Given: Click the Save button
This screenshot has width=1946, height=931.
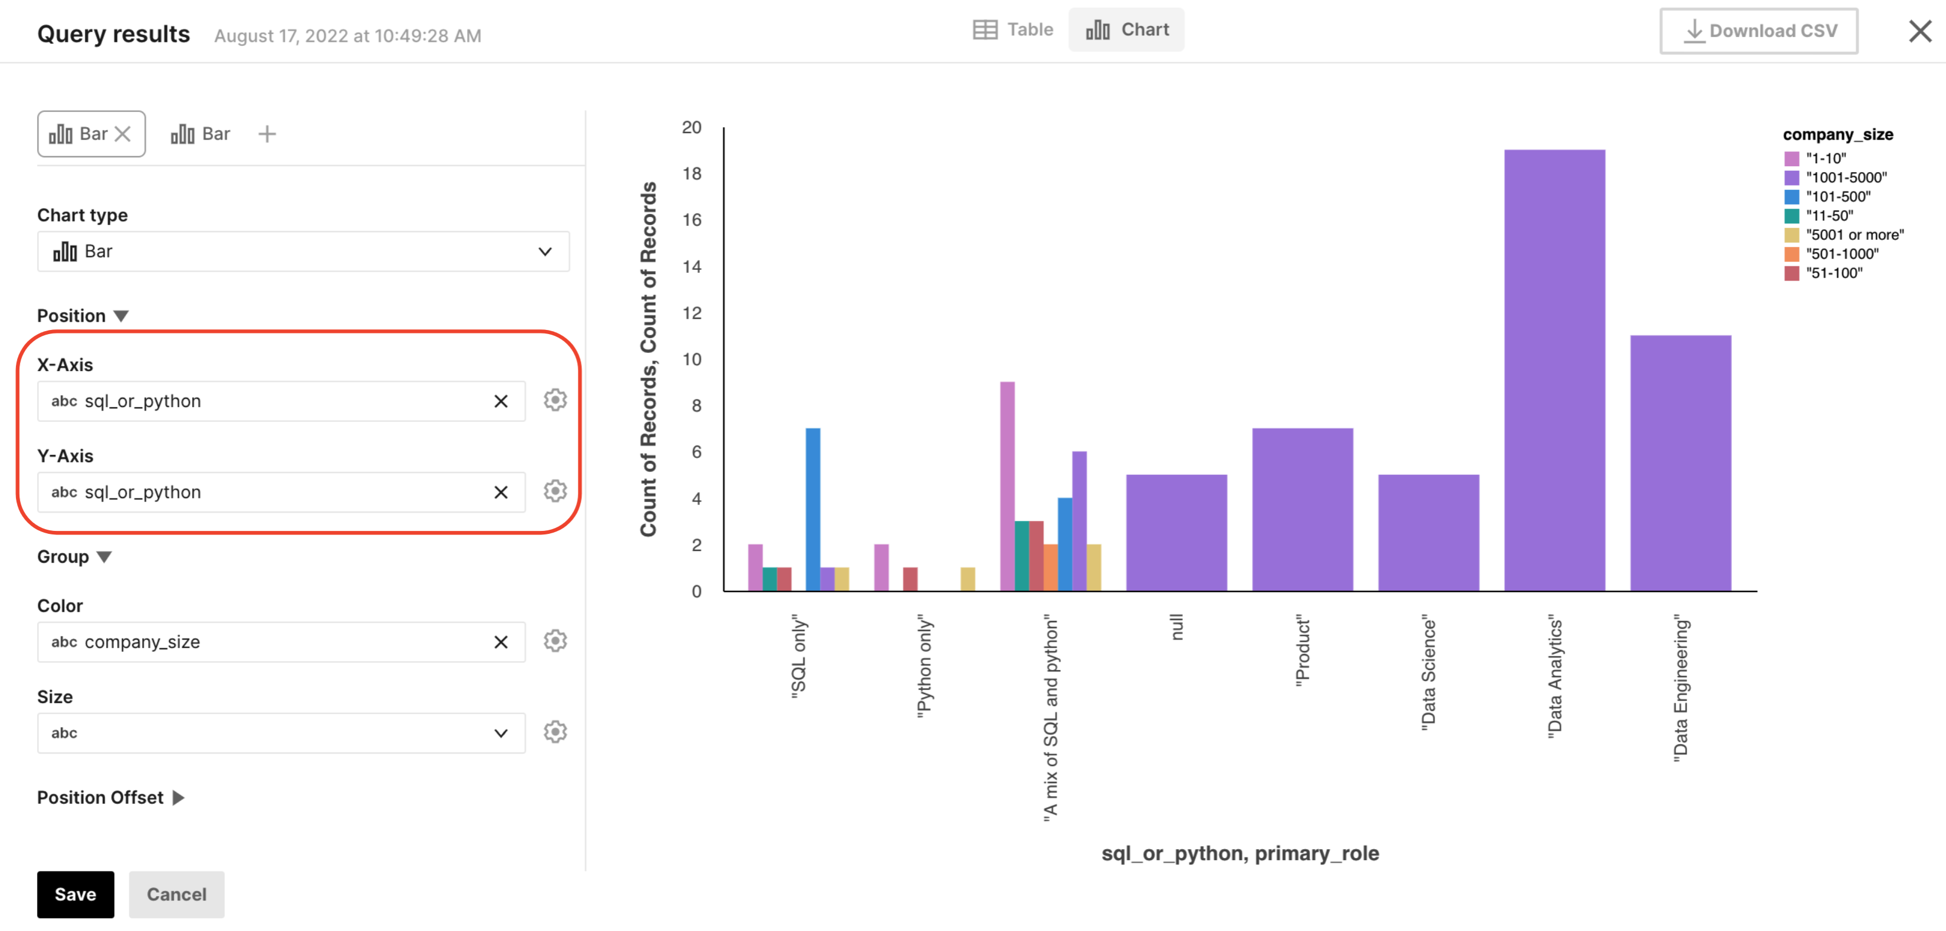Looking at the screenshot, I should pyautogui.click(x=75, y=894).
